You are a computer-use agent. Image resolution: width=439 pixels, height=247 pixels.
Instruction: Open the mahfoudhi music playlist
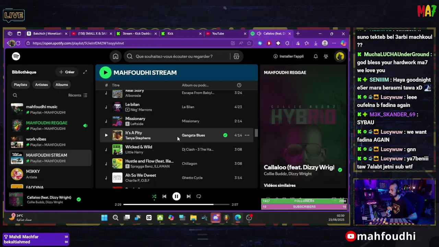pos(50,109)
